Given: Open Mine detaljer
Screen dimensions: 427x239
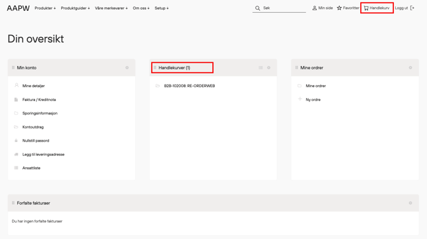Looking at the screenshot, I should coord(34,86).
